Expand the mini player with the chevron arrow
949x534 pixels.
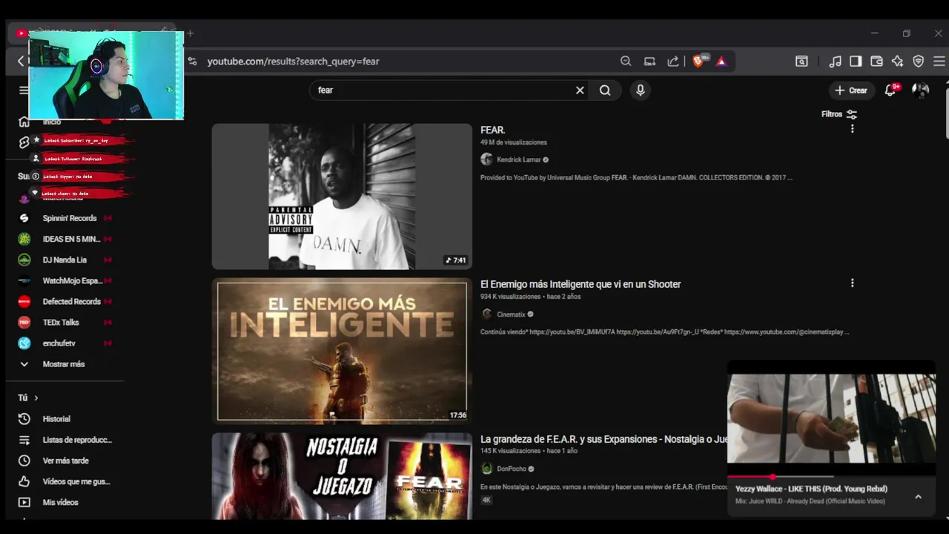point(918,497)
